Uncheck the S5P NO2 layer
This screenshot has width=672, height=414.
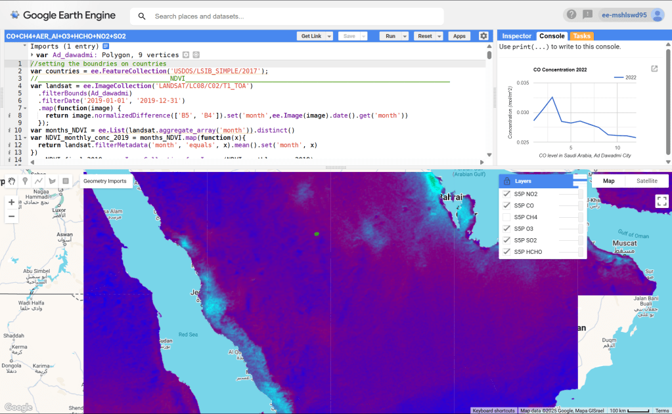[506, 194]
